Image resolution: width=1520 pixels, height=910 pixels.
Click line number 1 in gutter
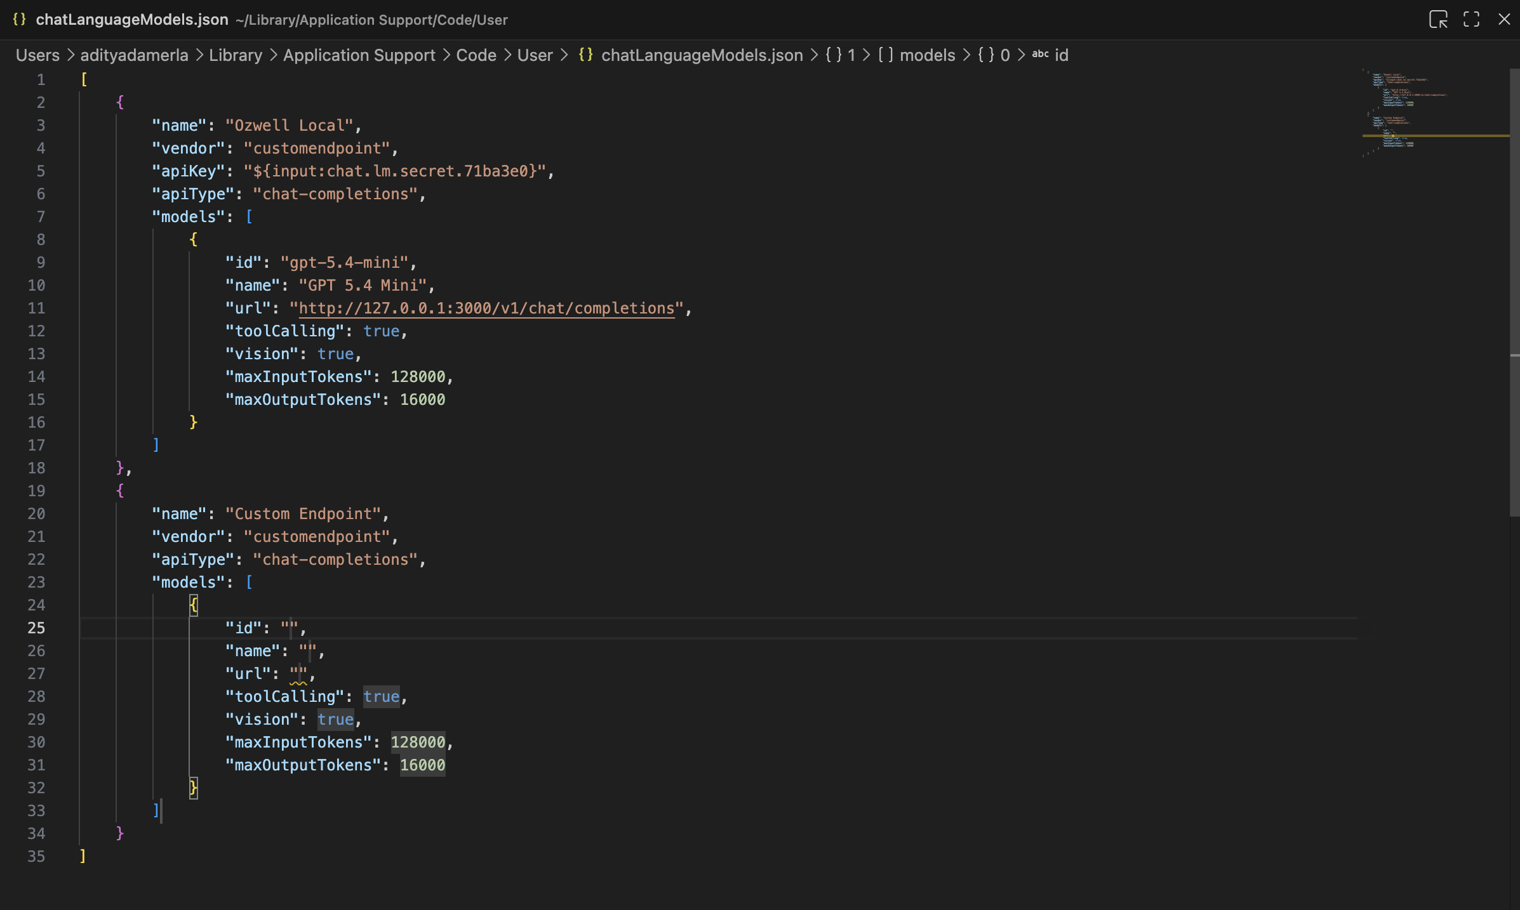(41, 80)
